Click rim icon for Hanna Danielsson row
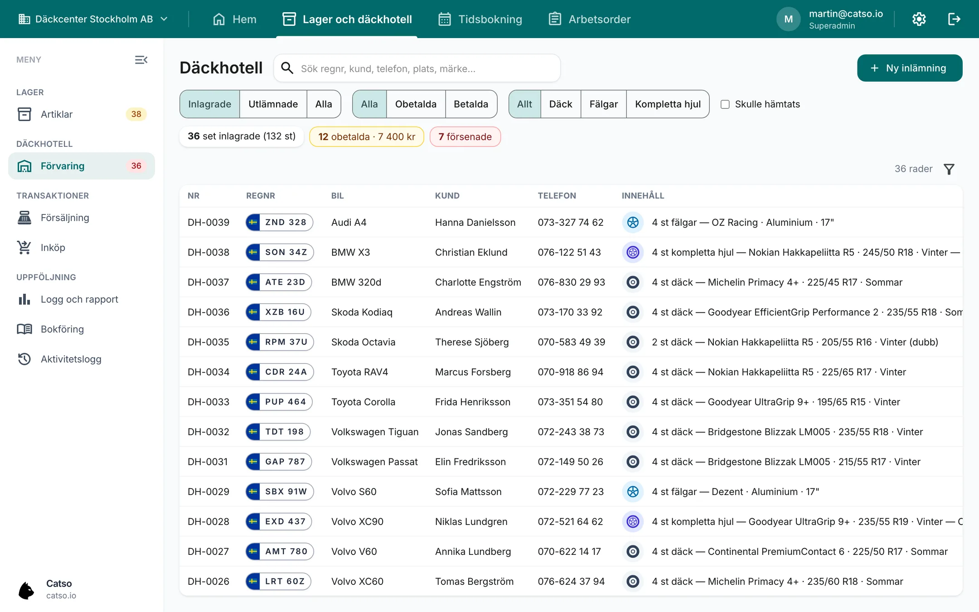The width and height of the screenshot is (979, 612). pyautogui.click(x=633, y=222)
